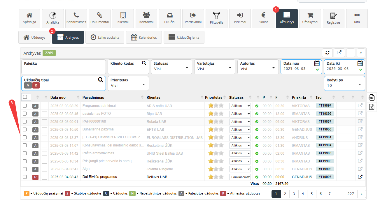
Task: Click the #T19907 tag
Action: click(325, 177)
